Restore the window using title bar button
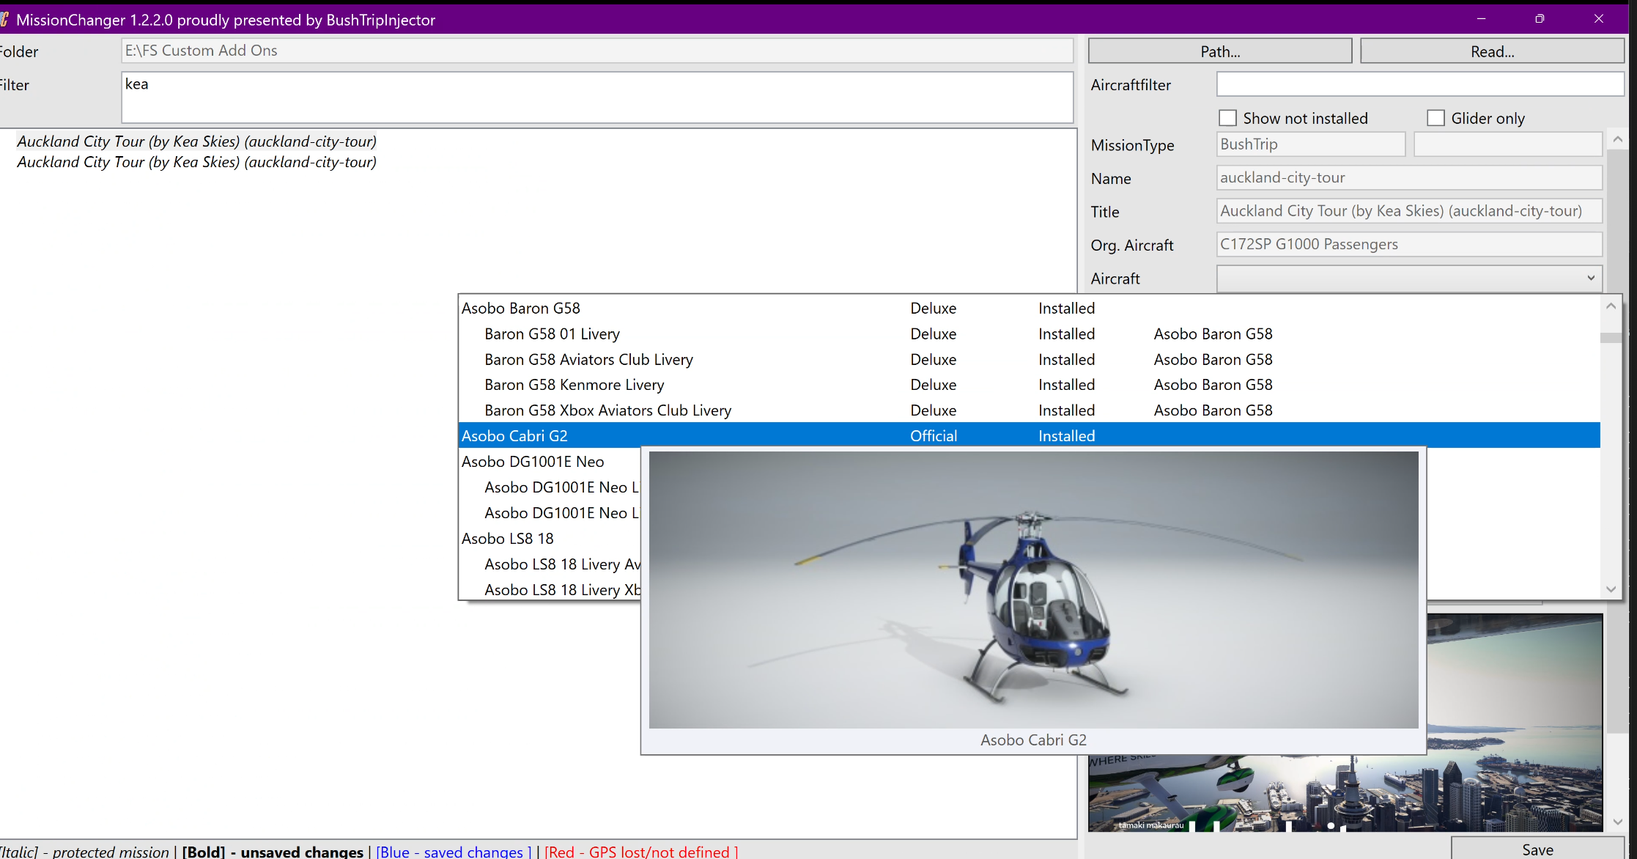 1540,19
